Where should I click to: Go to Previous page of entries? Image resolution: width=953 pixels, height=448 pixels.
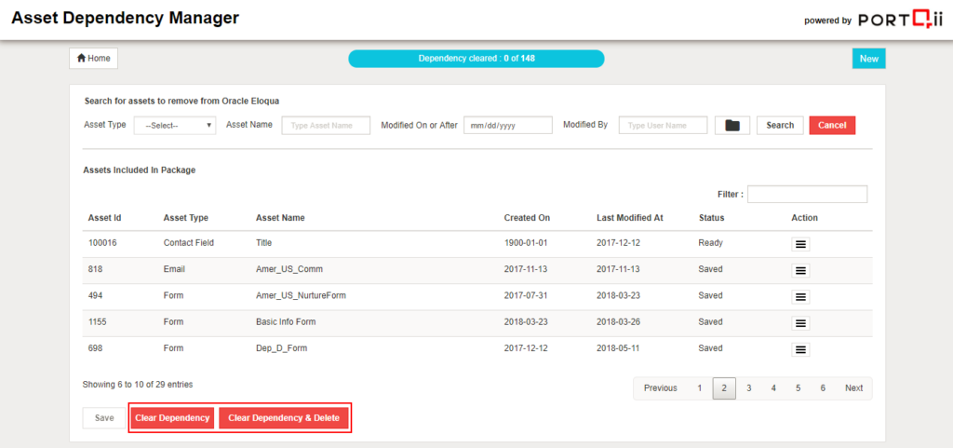click(x=660, y=388)
